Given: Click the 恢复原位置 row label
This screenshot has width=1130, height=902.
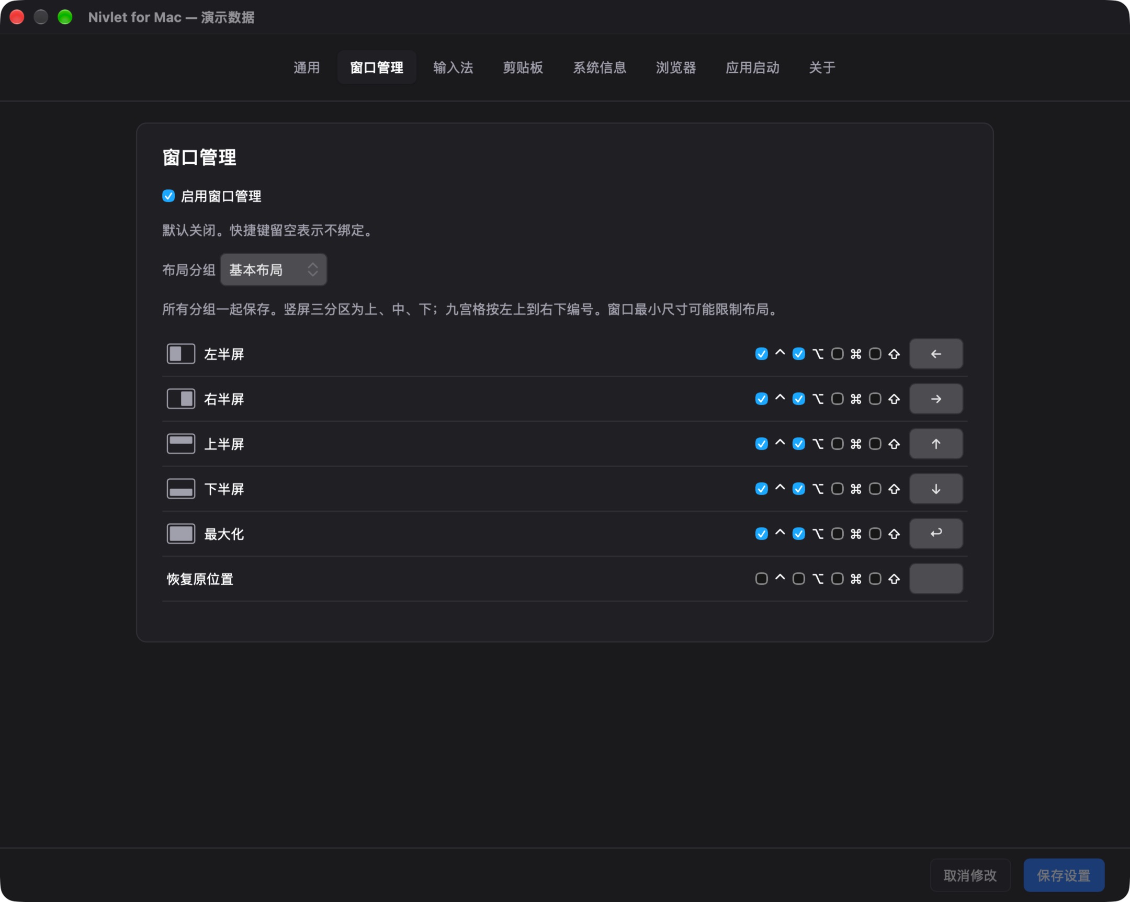Looking at the screenshot, I should point(200,579).
